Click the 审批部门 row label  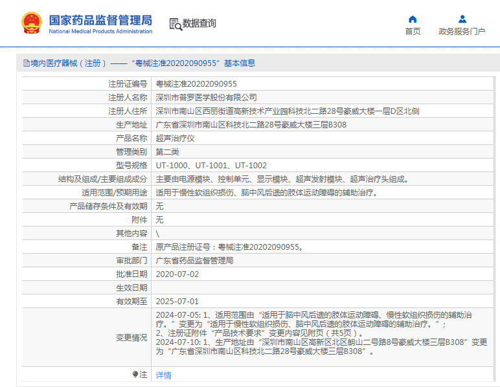[131, 261]
